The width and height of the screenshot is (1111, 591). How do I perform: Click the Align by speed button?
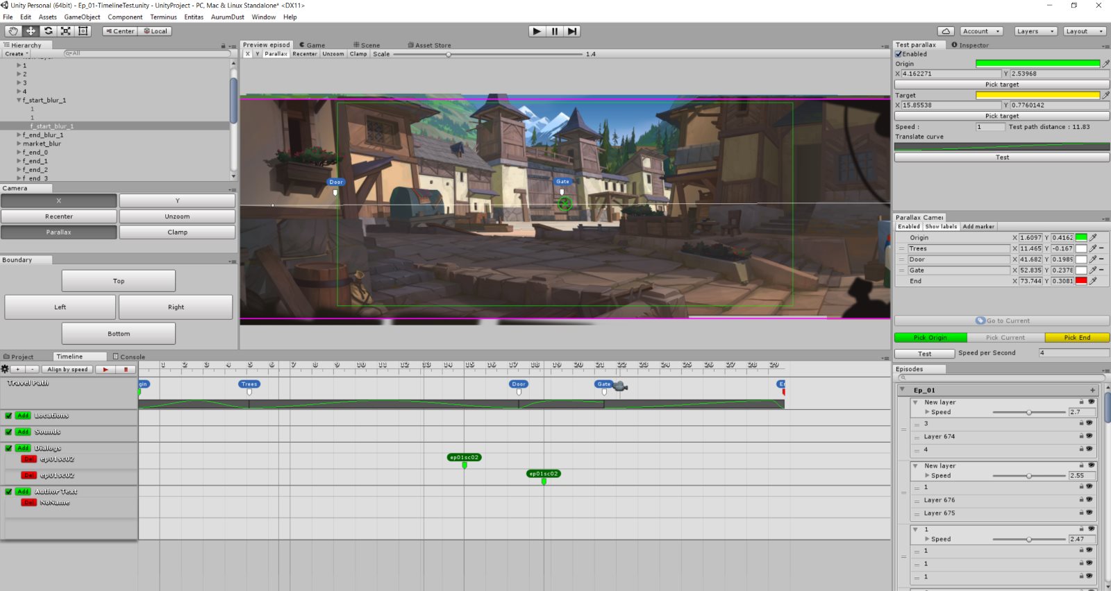pyautogui.click(x=67, y=370)
